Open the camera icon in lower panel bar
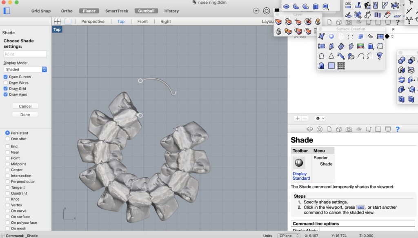 point(349,129)
